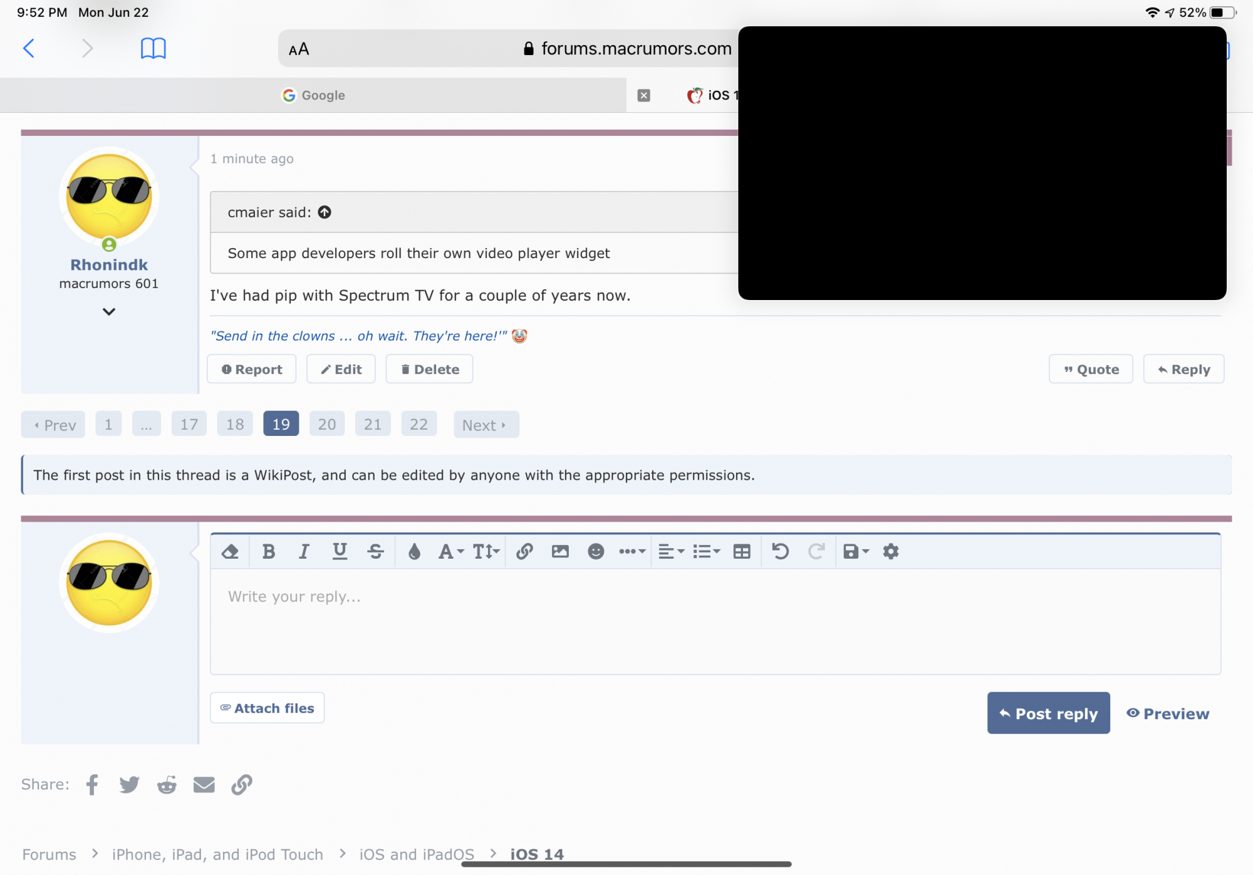Open Safari bookmarks book icon
This screenshot has width=1253, height=875.
(153, 48)
